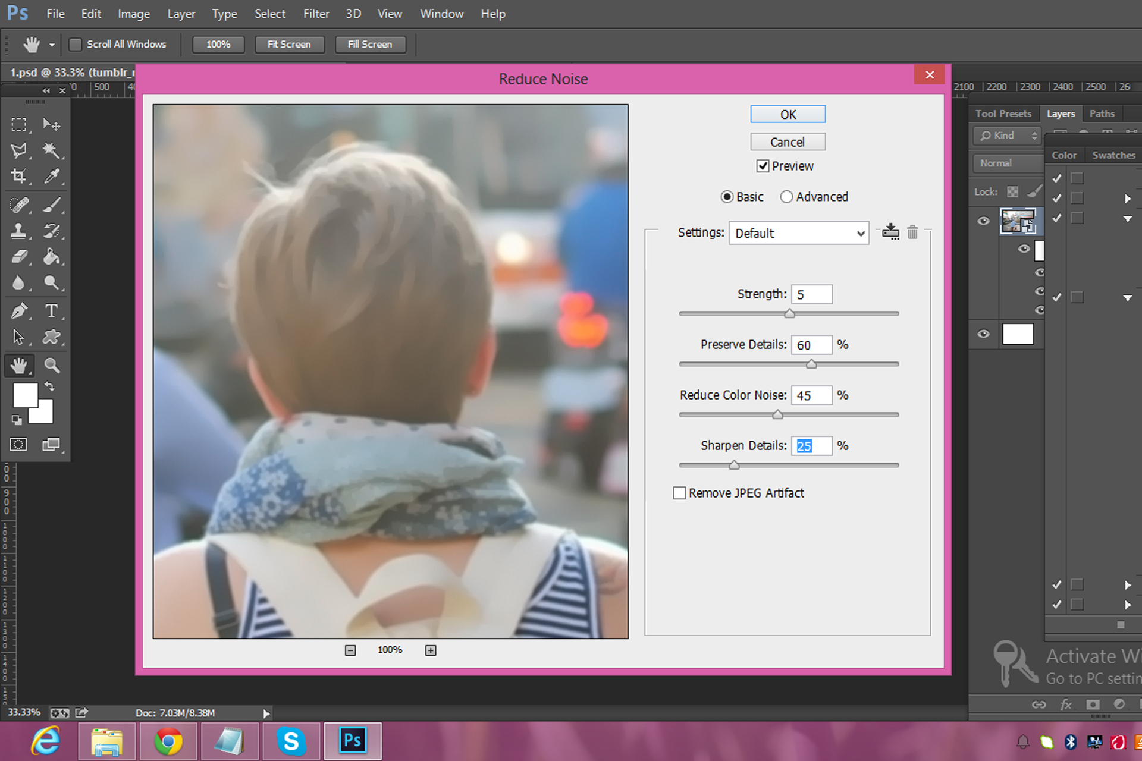Open Google Chrome from taskbar
The height and width of the screenshot is (761, 1142).
168,741
